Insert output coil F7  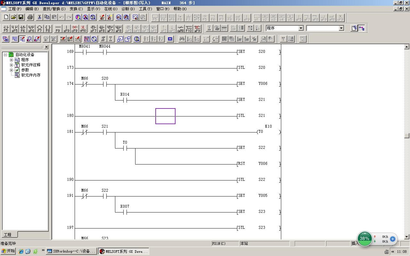click(39, 28)
